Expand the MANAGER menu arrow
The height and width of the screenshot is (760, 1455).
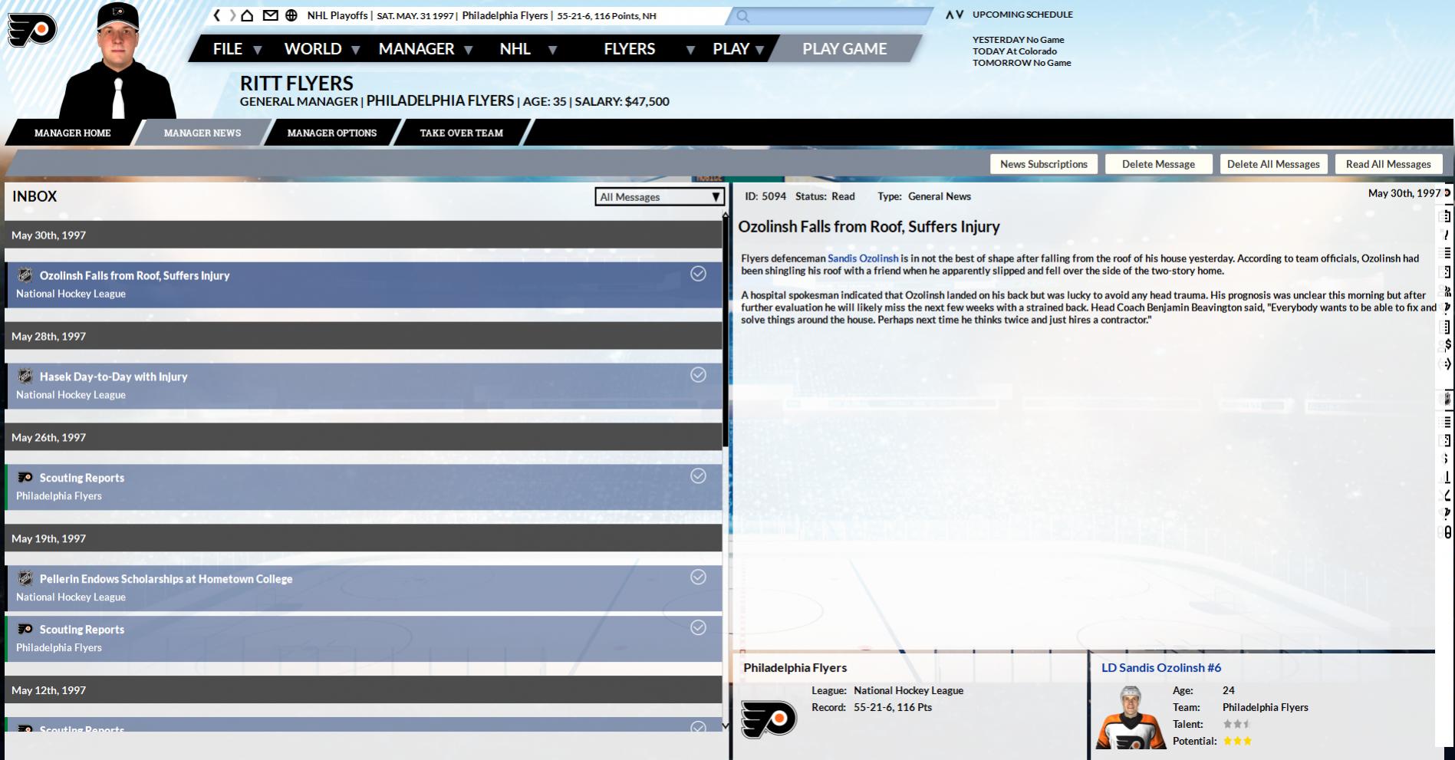469,50
